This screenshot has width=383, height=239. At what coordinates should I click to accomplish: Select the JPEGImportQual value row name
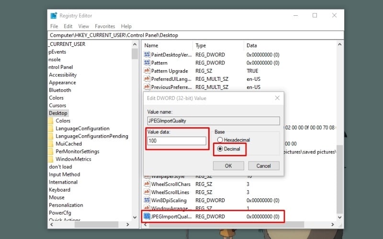click(x=171, y=217)
